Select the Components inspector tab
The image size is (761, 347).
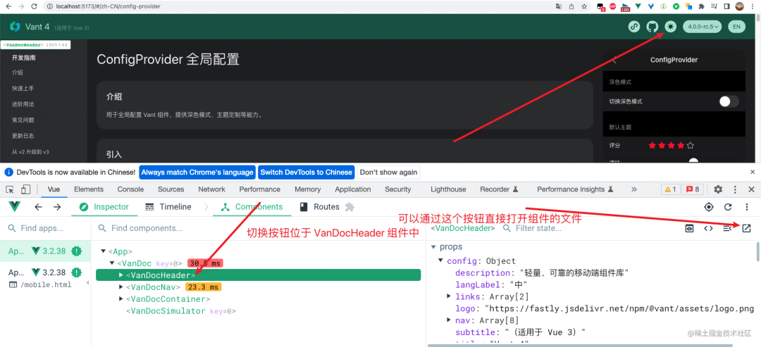(252, 207)
